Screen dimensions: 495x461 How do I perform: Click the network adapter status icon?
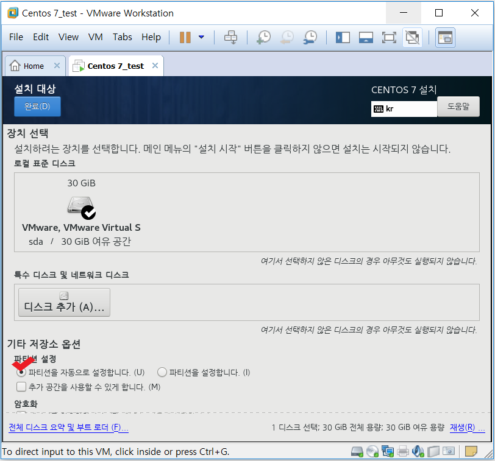[388, 451]
